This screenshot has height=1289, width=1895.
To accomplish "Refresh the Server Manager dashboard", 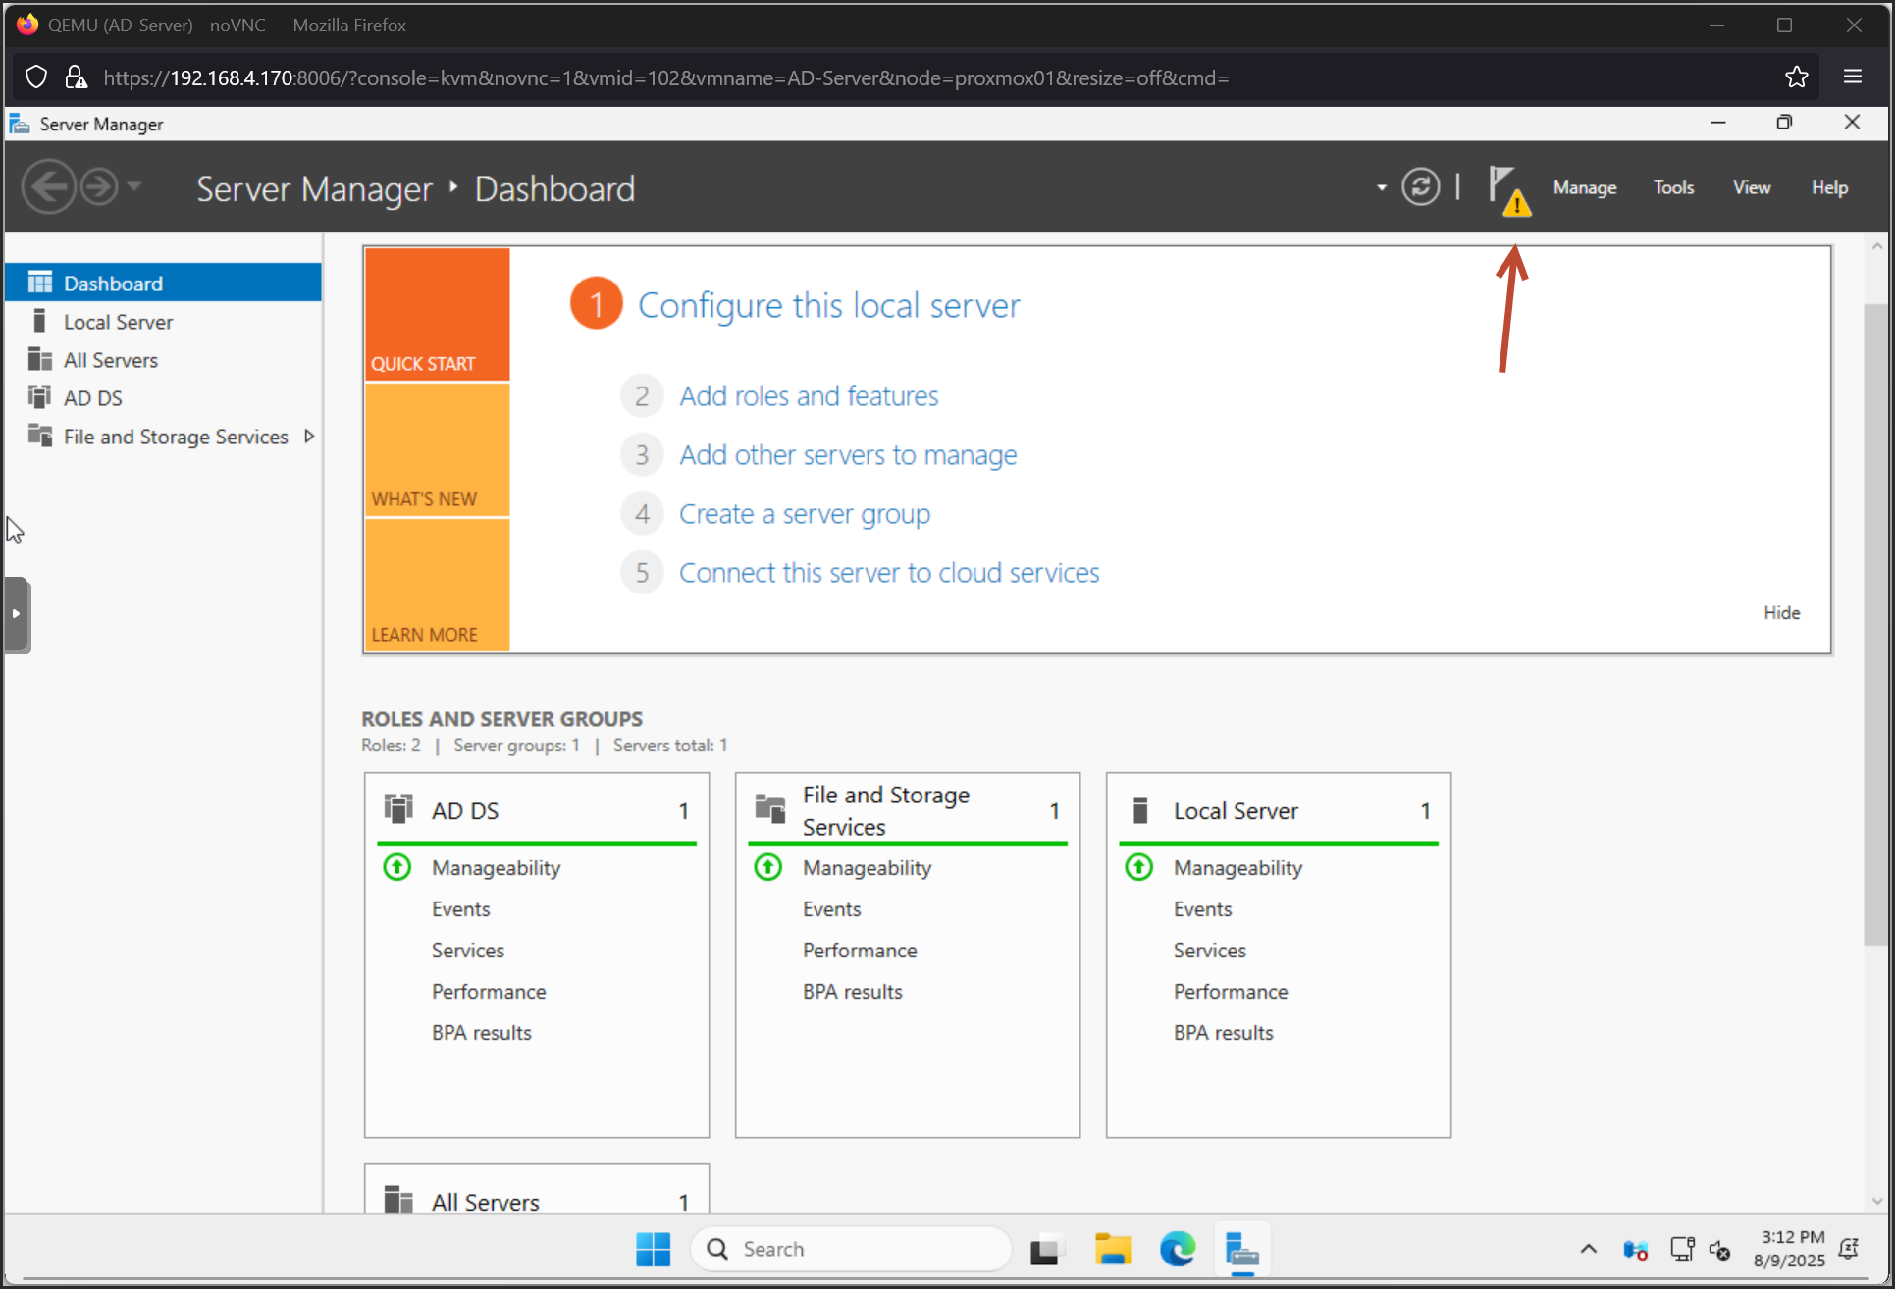I will (x=1420, y=186).
